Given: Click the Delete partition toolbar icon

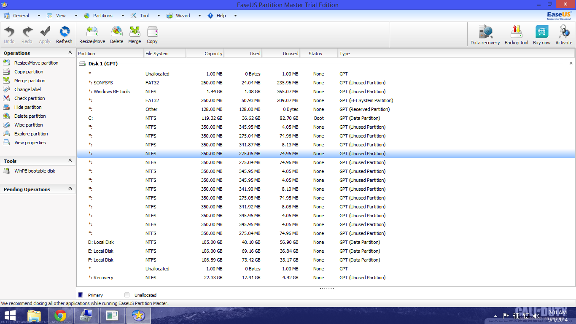Looking at the screenshot, I should tap(116, 32).
